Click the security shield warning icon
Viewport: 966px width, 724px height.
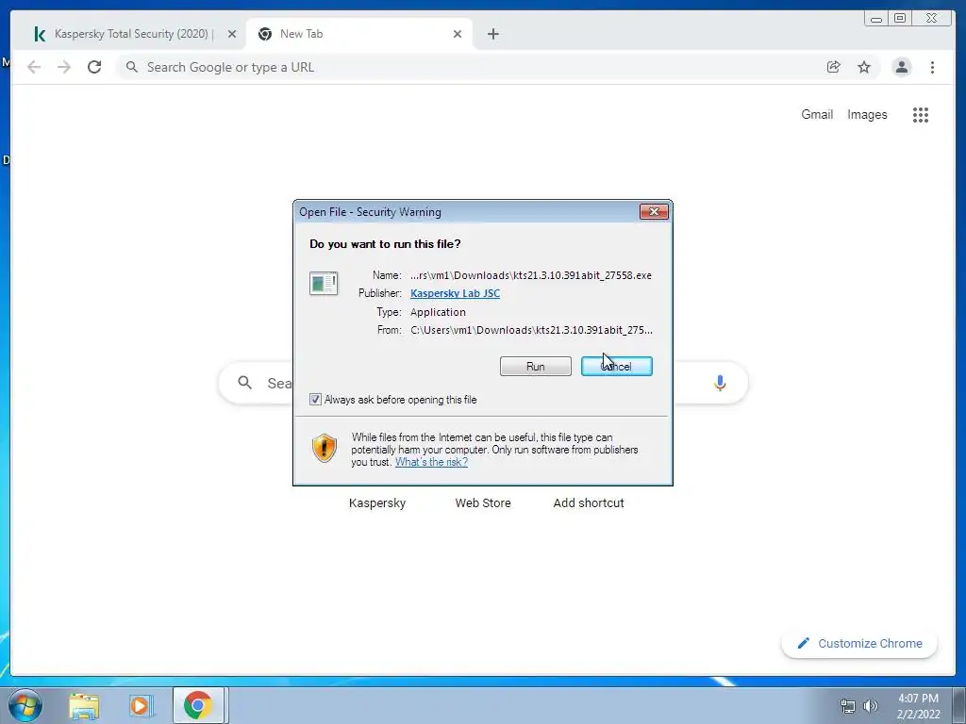(x=325, y=448)
